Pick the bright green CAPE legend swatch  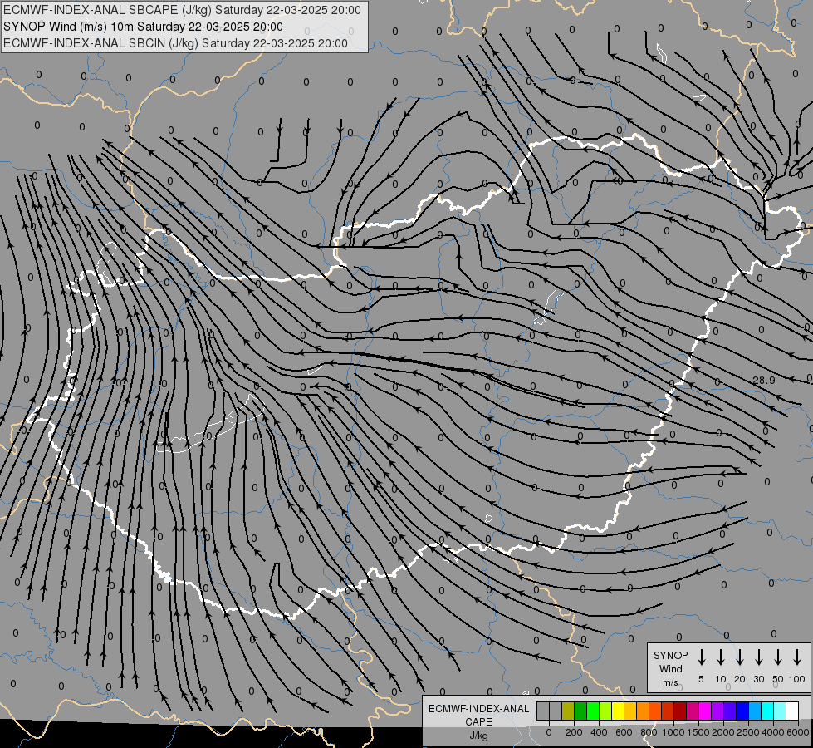click(x=593, y=711)
